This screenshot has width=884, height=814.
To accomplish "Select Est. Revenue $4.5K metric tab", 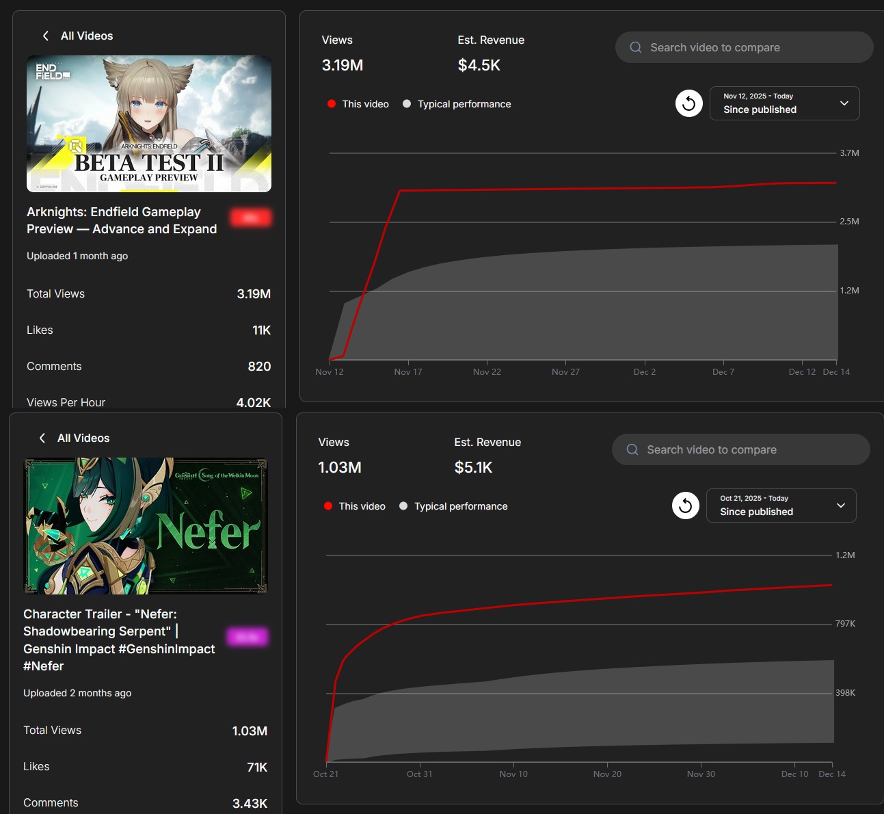I will click(491, 53).
